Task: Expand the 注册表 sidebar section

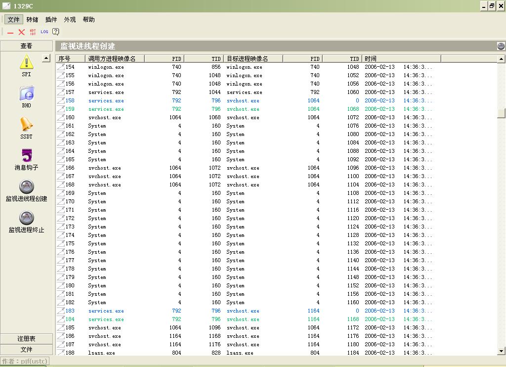Action: (26, 339)
